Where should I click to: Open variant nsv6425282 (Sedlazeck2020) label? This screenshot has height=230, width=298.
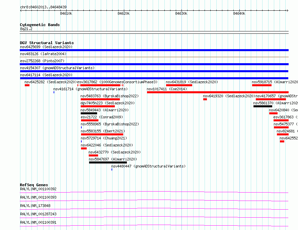(x=51, y=82)
